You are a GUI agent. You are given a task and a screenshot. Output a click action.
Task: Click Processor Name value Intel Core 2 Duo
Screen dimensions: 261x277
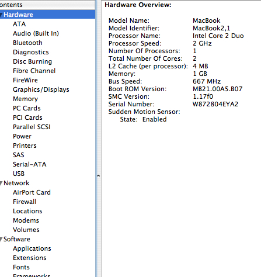pos(218,36)
